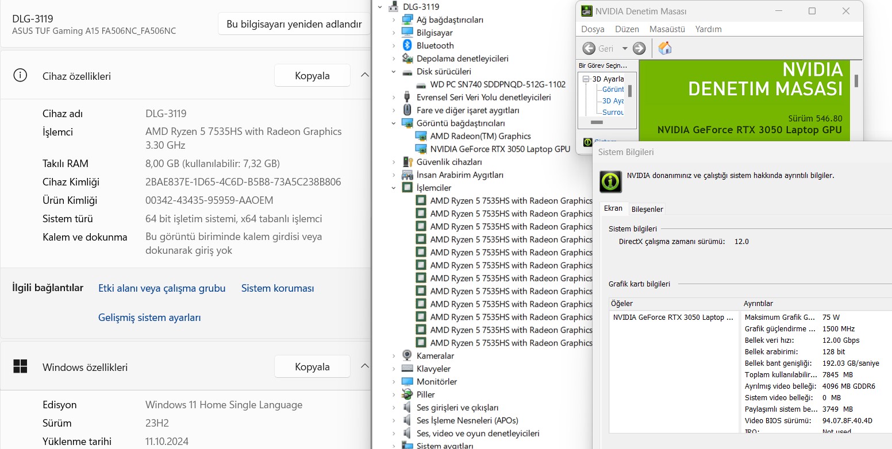Click the Öğeler column header
Screen dimensions: 892x449
click(674, 303)
